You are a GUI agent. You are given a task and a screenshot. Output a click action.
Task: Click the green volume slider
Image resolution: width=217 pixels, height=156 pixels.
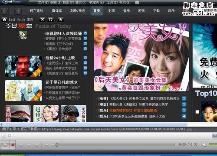213,144
